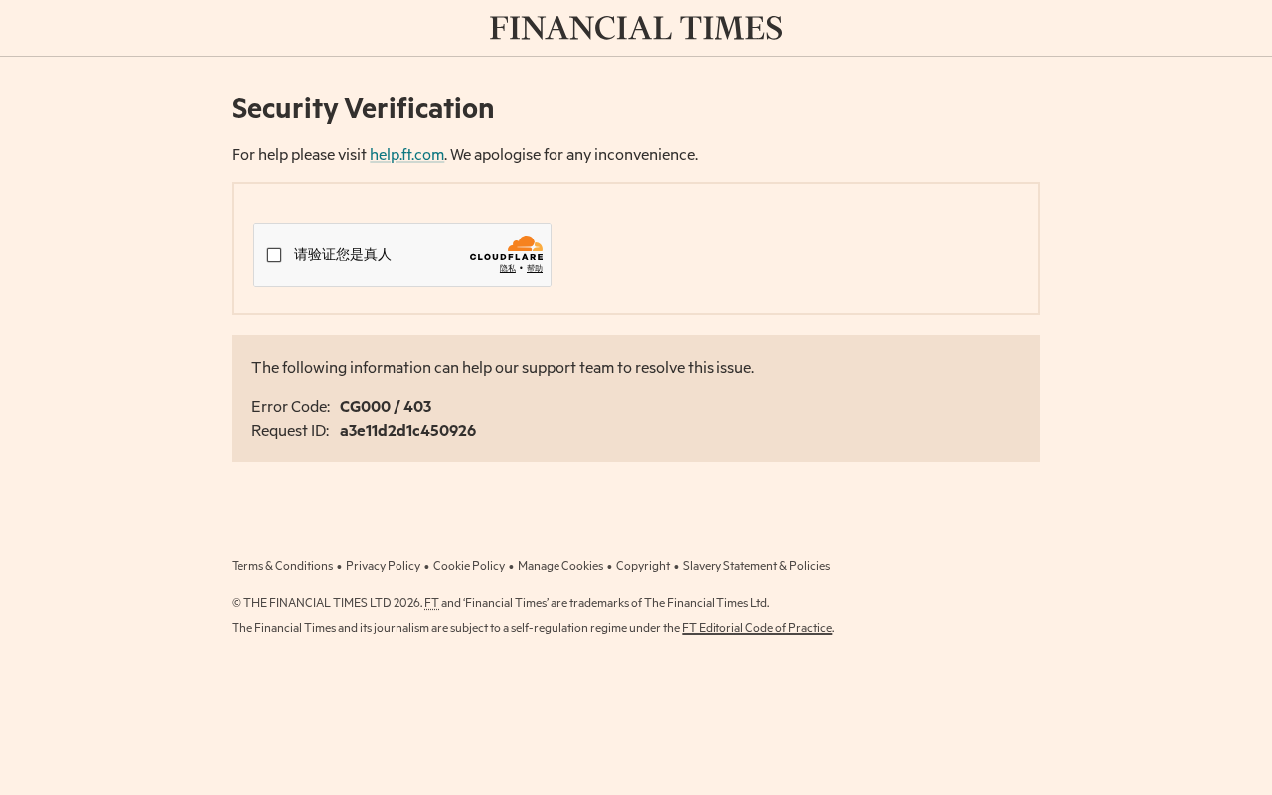Click the copyright notice line in the footer

point(501,603)
